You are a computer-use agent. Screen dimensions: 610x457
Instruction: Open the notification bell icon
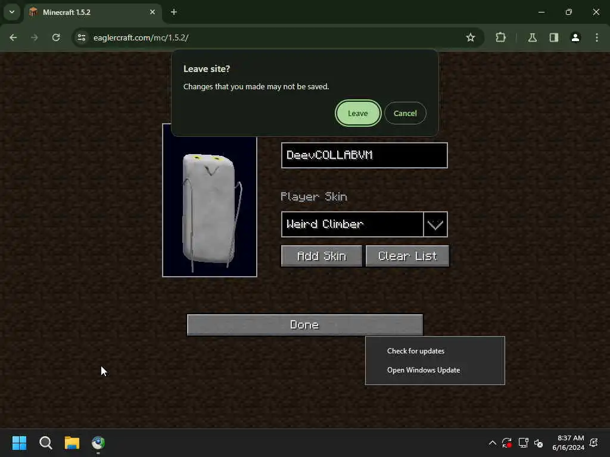pos(594,443)
